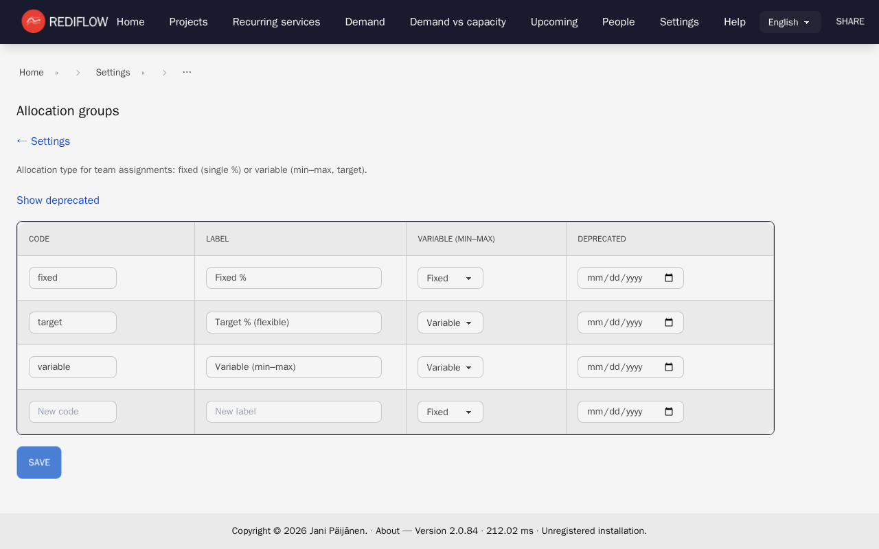Click the New code input field
Viewport: 879px width, 549px height.
click(72, 411)
